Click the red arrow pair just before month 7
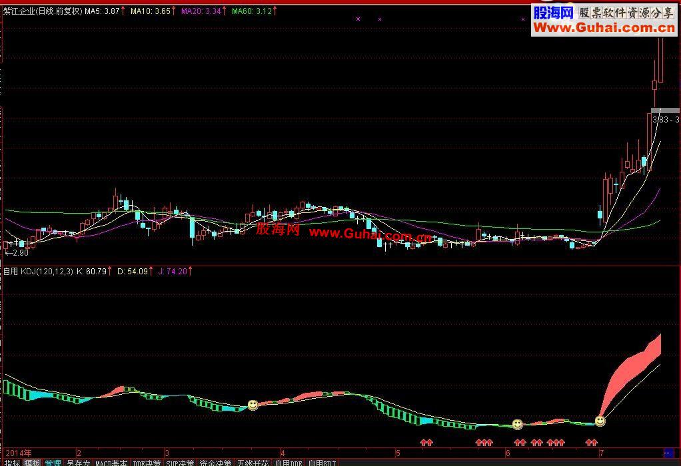The height and width of the screenshot is (466, 681). tap(591, 443)
